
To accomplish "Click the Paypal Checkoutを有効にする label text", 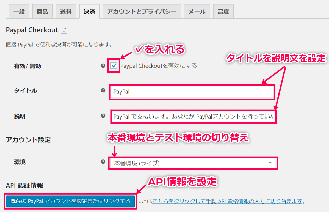I will coord(159,66).
